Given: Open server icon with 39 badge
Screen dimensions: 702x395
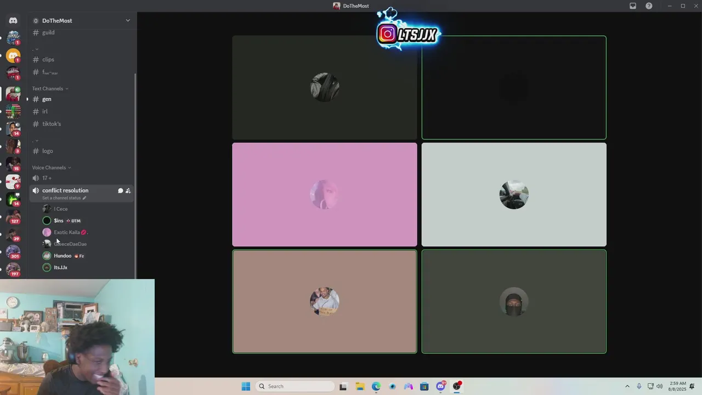Looking at the screenshot, I should coord(13,234).
